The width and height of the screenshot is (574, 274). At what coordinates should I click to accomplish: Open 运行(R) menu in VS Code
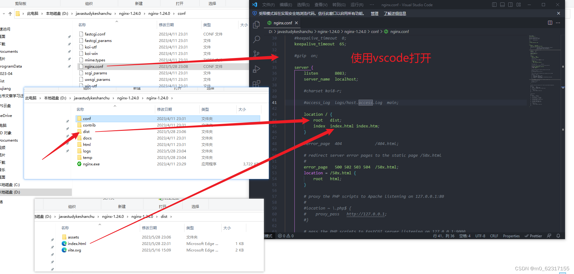pyautogui.click(x=357, y=5)
